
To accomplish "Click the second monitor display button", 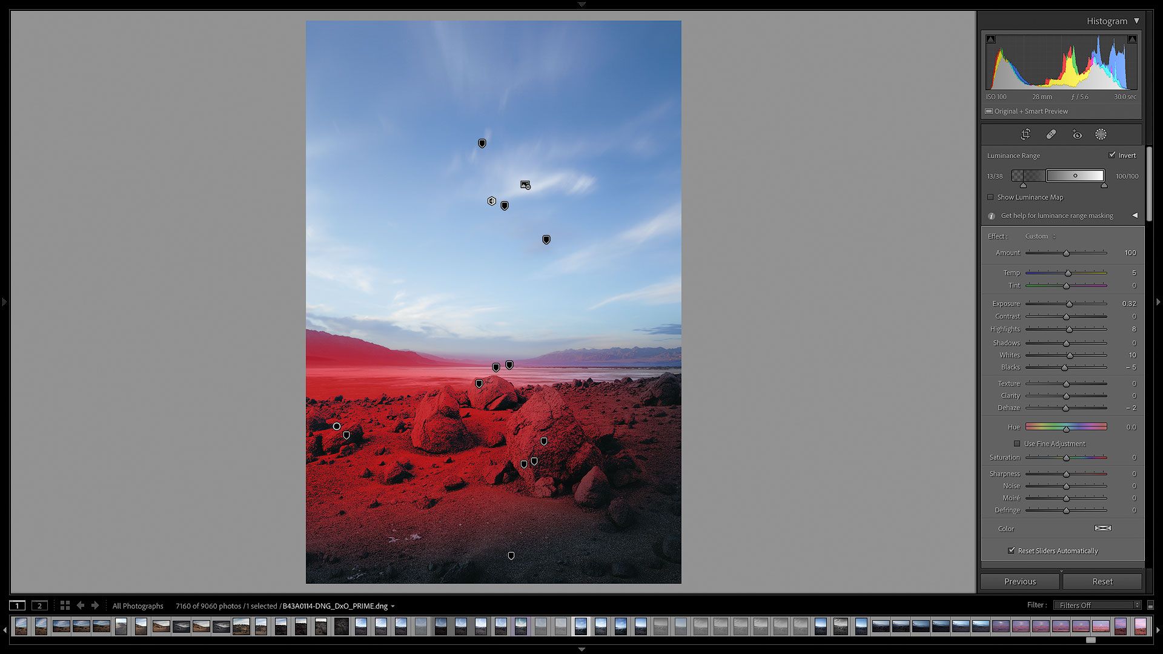I will pyautogui.click(x=39, y=606).
